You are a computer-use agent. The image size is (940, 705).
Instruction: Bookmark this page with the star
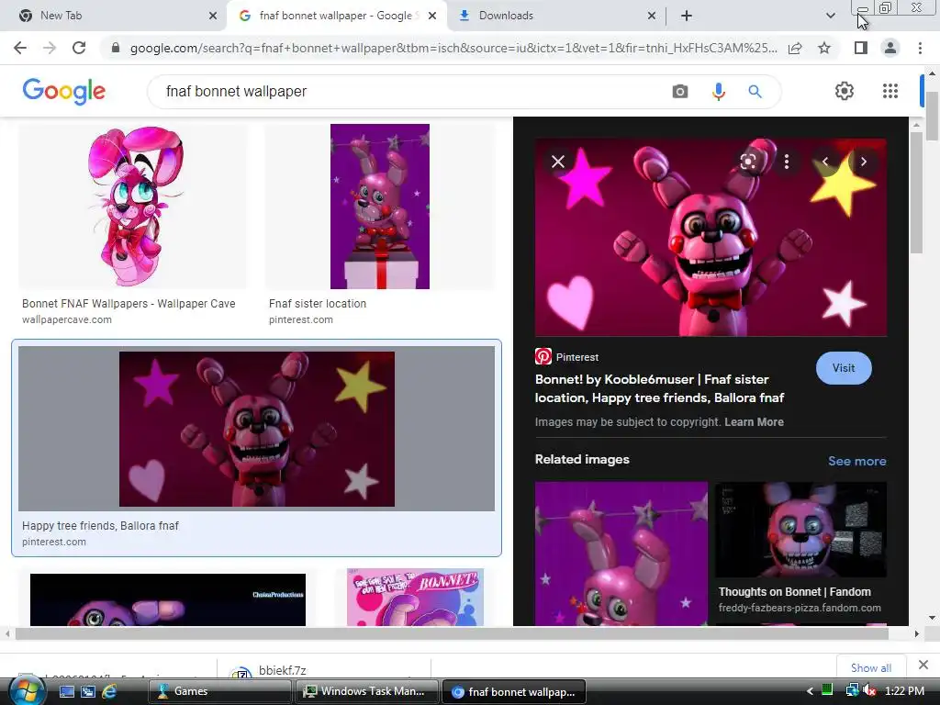pyautogui.click(x=824, y=48)
